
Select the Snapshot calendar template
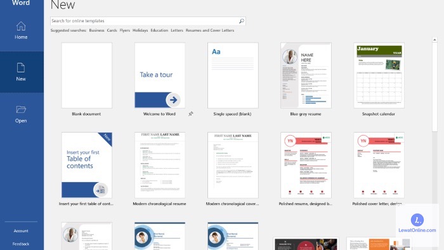(379, 76)
